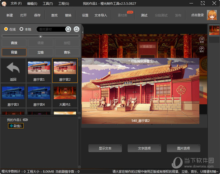
Task: Click the 图片选项 button
Action: (x=183, y=148)
